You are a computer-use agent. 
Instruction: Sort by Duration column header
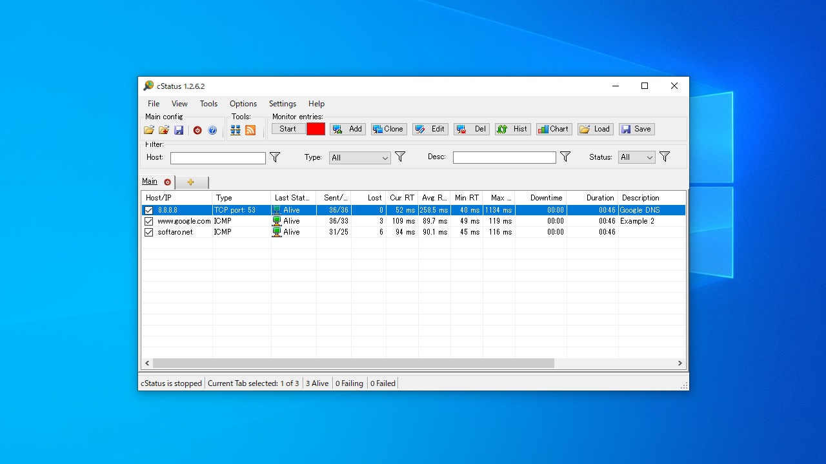pyautogui.click(x=592, y=198)
